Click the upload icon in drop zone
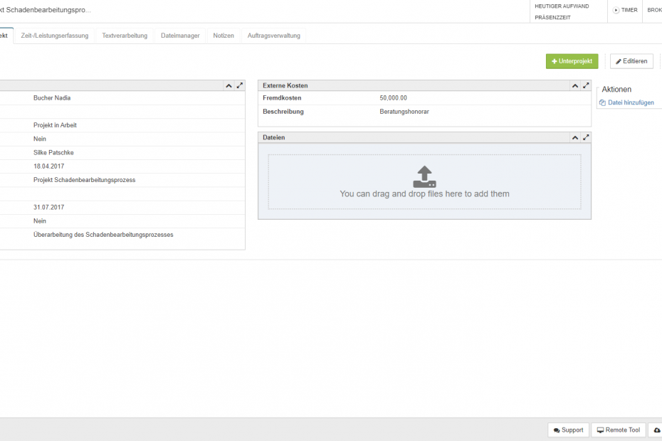 424,176
